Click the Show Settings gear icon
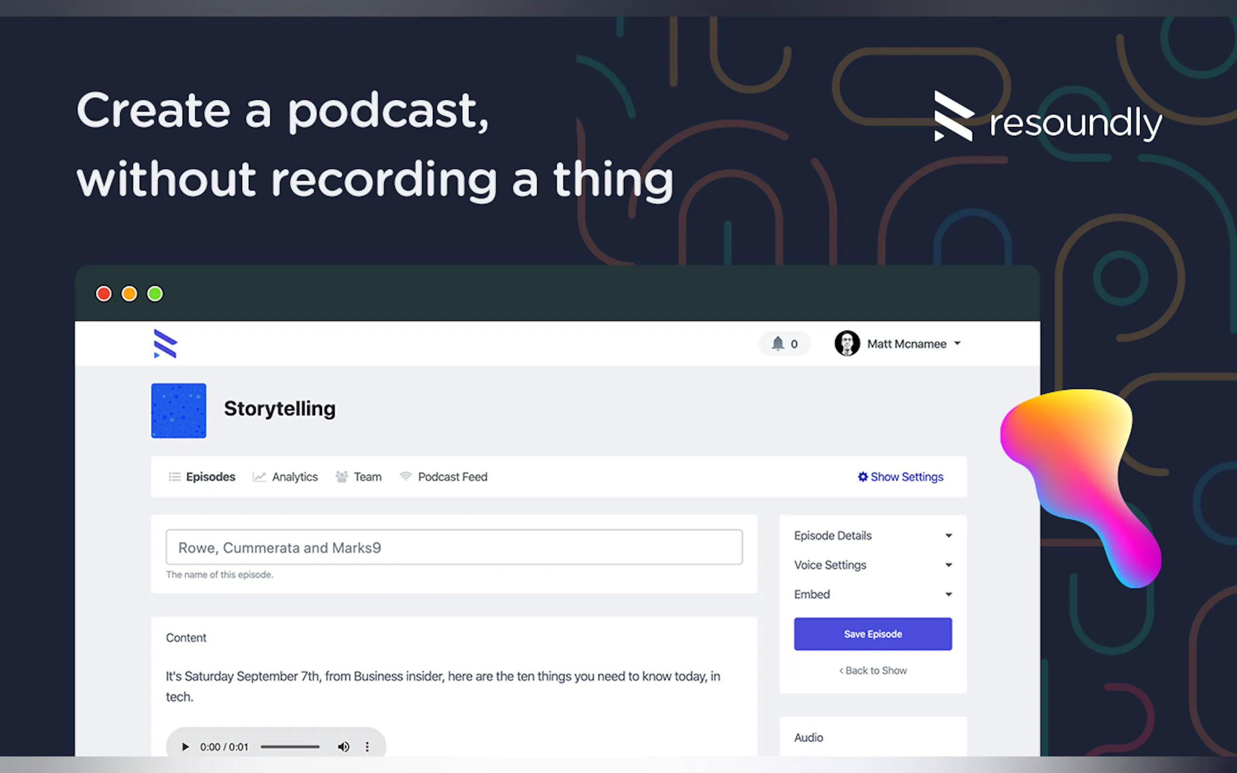 862,477
